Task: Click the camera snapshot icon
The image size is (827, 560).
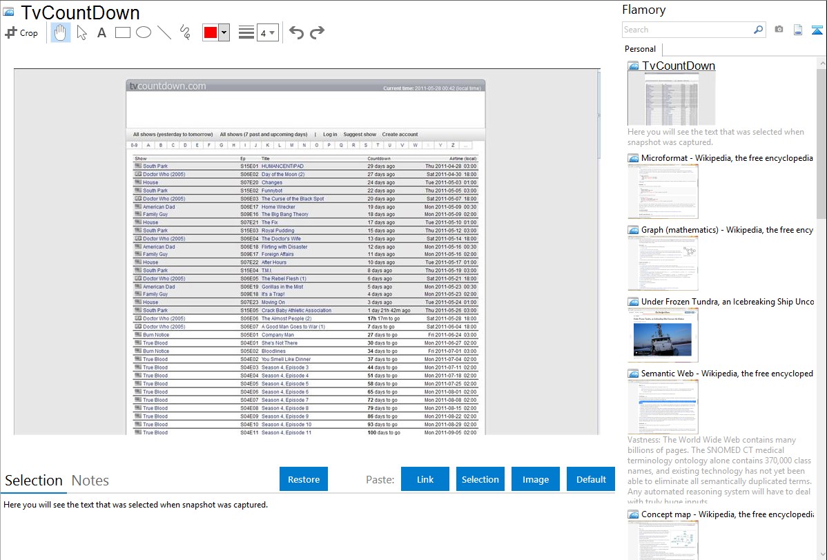Action: coord(779,30)
